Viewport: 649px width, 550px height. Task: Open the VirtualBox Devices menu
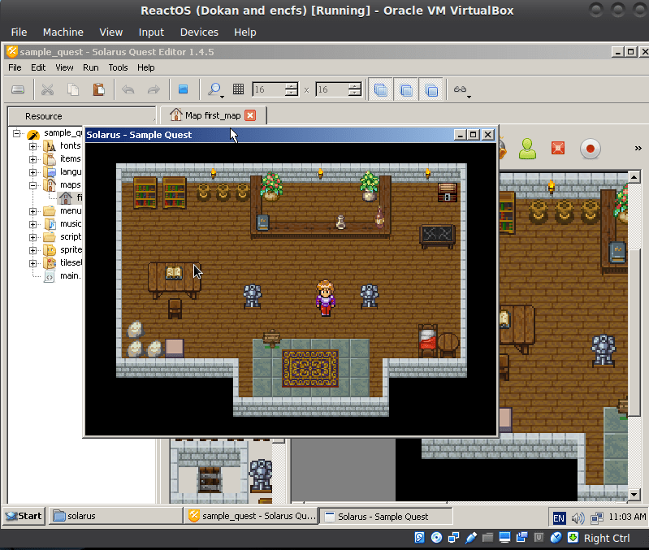199,32
